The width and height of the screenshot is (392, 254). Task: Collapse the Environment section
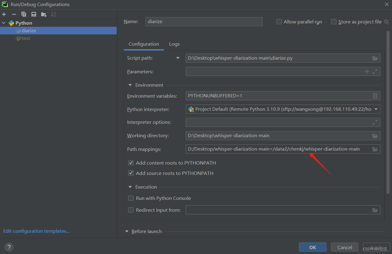[x=130, y=85]
